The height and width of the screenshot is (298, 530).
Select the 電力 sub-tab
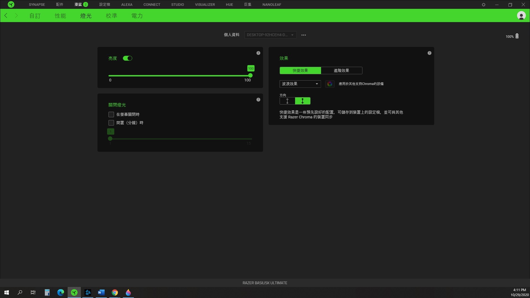coord(137,16)
